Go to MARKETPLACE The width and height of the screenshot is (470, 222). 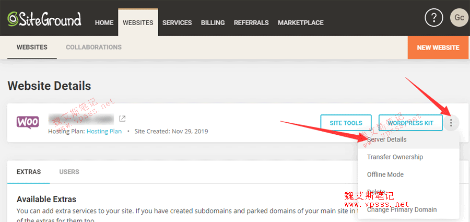pyautogui.click(x=300, y=23)
